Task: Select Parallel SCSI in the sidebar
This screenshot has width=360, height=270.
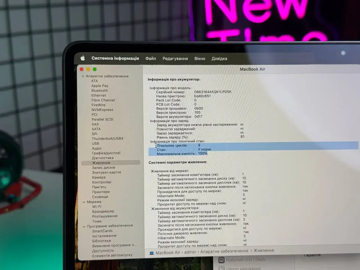Action: [102, 119]
